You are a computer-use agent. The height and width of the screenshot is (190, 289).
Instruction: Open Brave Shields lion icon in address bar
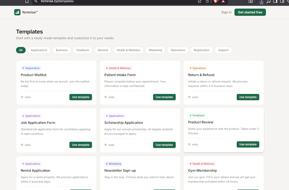[215, 1]
